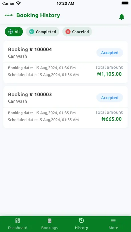Open Booking # 100004 details

pyautogui.click(x=65, y=62)
